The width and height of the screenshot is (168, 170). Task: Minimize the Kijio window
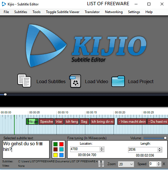(x=136, y=4)
